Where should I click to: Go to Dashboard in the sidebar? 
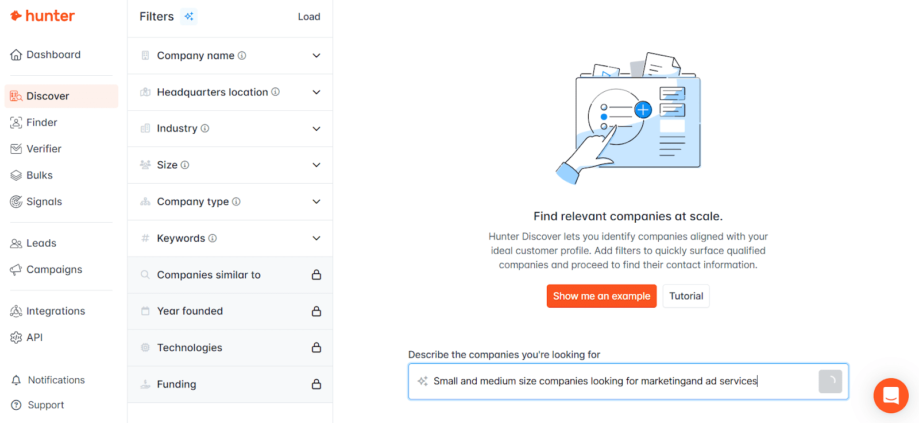53,55
